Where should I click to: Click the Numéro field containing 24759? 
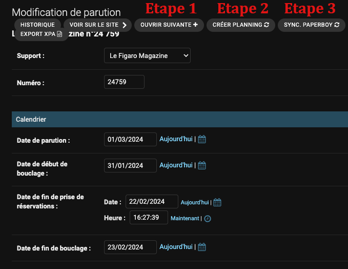[124, 82]
